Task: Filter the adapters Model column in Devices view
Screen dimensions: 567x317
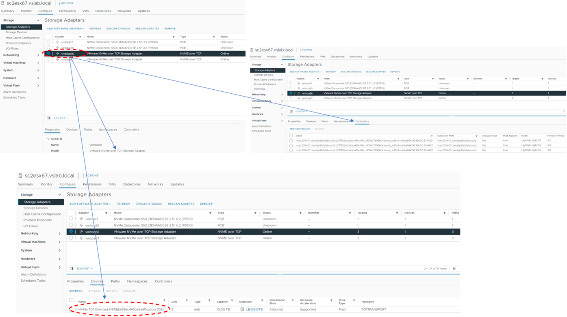Action: point(211,213)
